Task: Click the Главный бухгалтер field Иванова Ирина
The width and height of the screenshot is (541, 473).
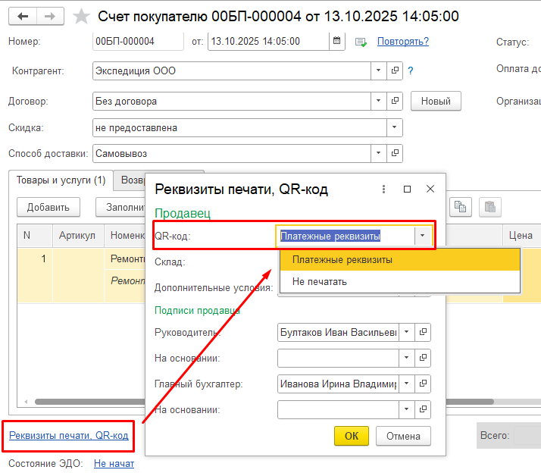Action: tap(338, 384)
